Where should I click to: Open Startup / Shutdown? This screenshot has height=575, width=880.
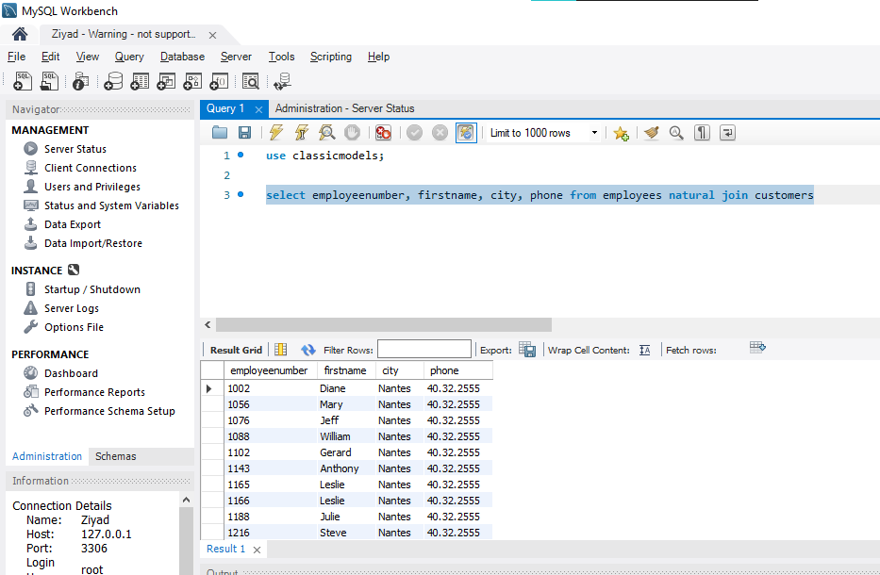[92, 289]
